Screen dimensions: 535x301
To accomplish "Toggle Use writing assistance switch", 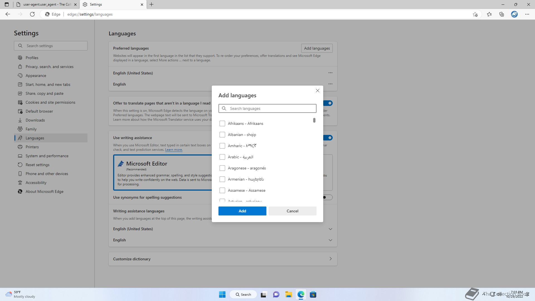I will click(328, 138).
